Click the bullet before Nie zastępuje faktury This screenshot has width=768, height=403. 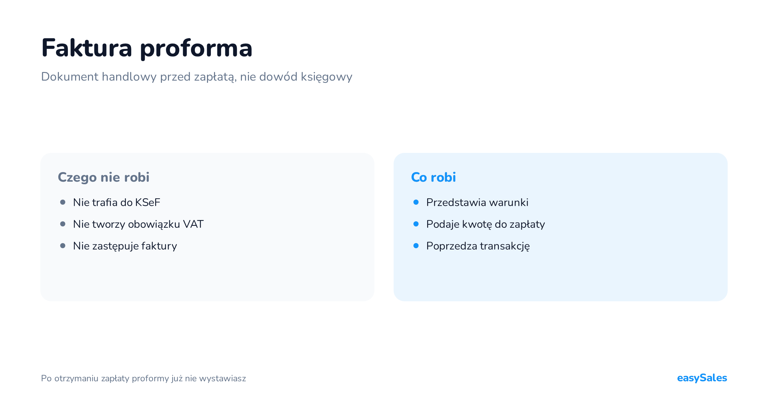[x=63, y=246]
